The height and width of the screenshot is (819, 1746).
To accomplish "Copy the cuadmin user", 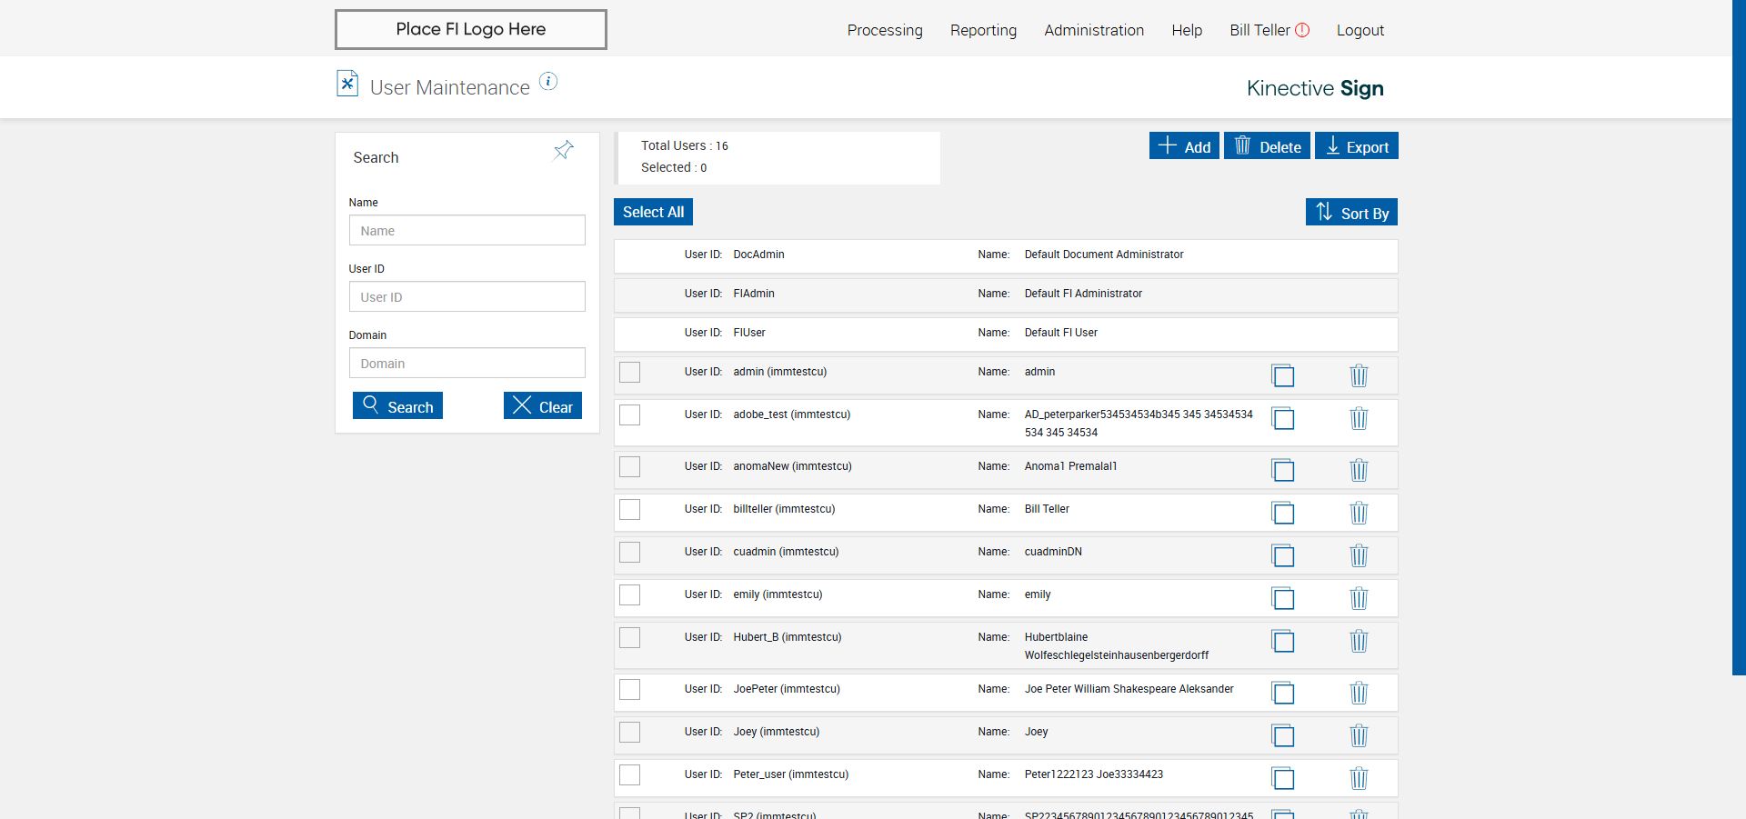I will click(1283, 555).
